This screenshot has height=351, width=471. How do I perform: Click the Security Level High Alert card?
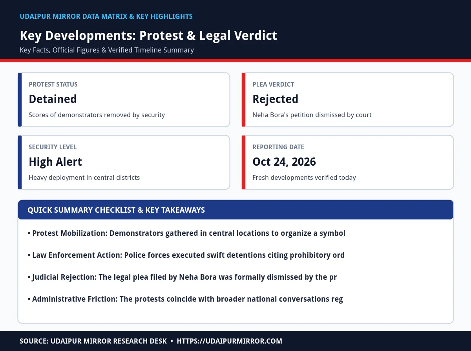[124, 162]
